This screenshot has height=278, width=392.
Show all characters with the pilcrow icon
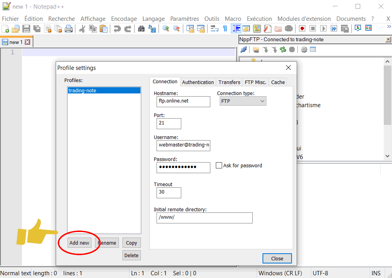coord(225,29)
